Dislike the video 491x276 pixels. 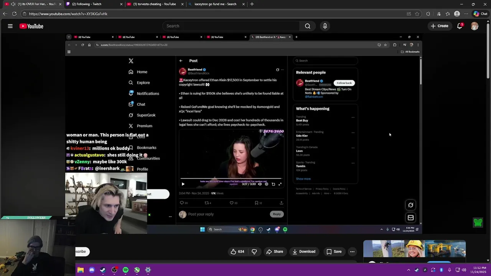[254, 251]
